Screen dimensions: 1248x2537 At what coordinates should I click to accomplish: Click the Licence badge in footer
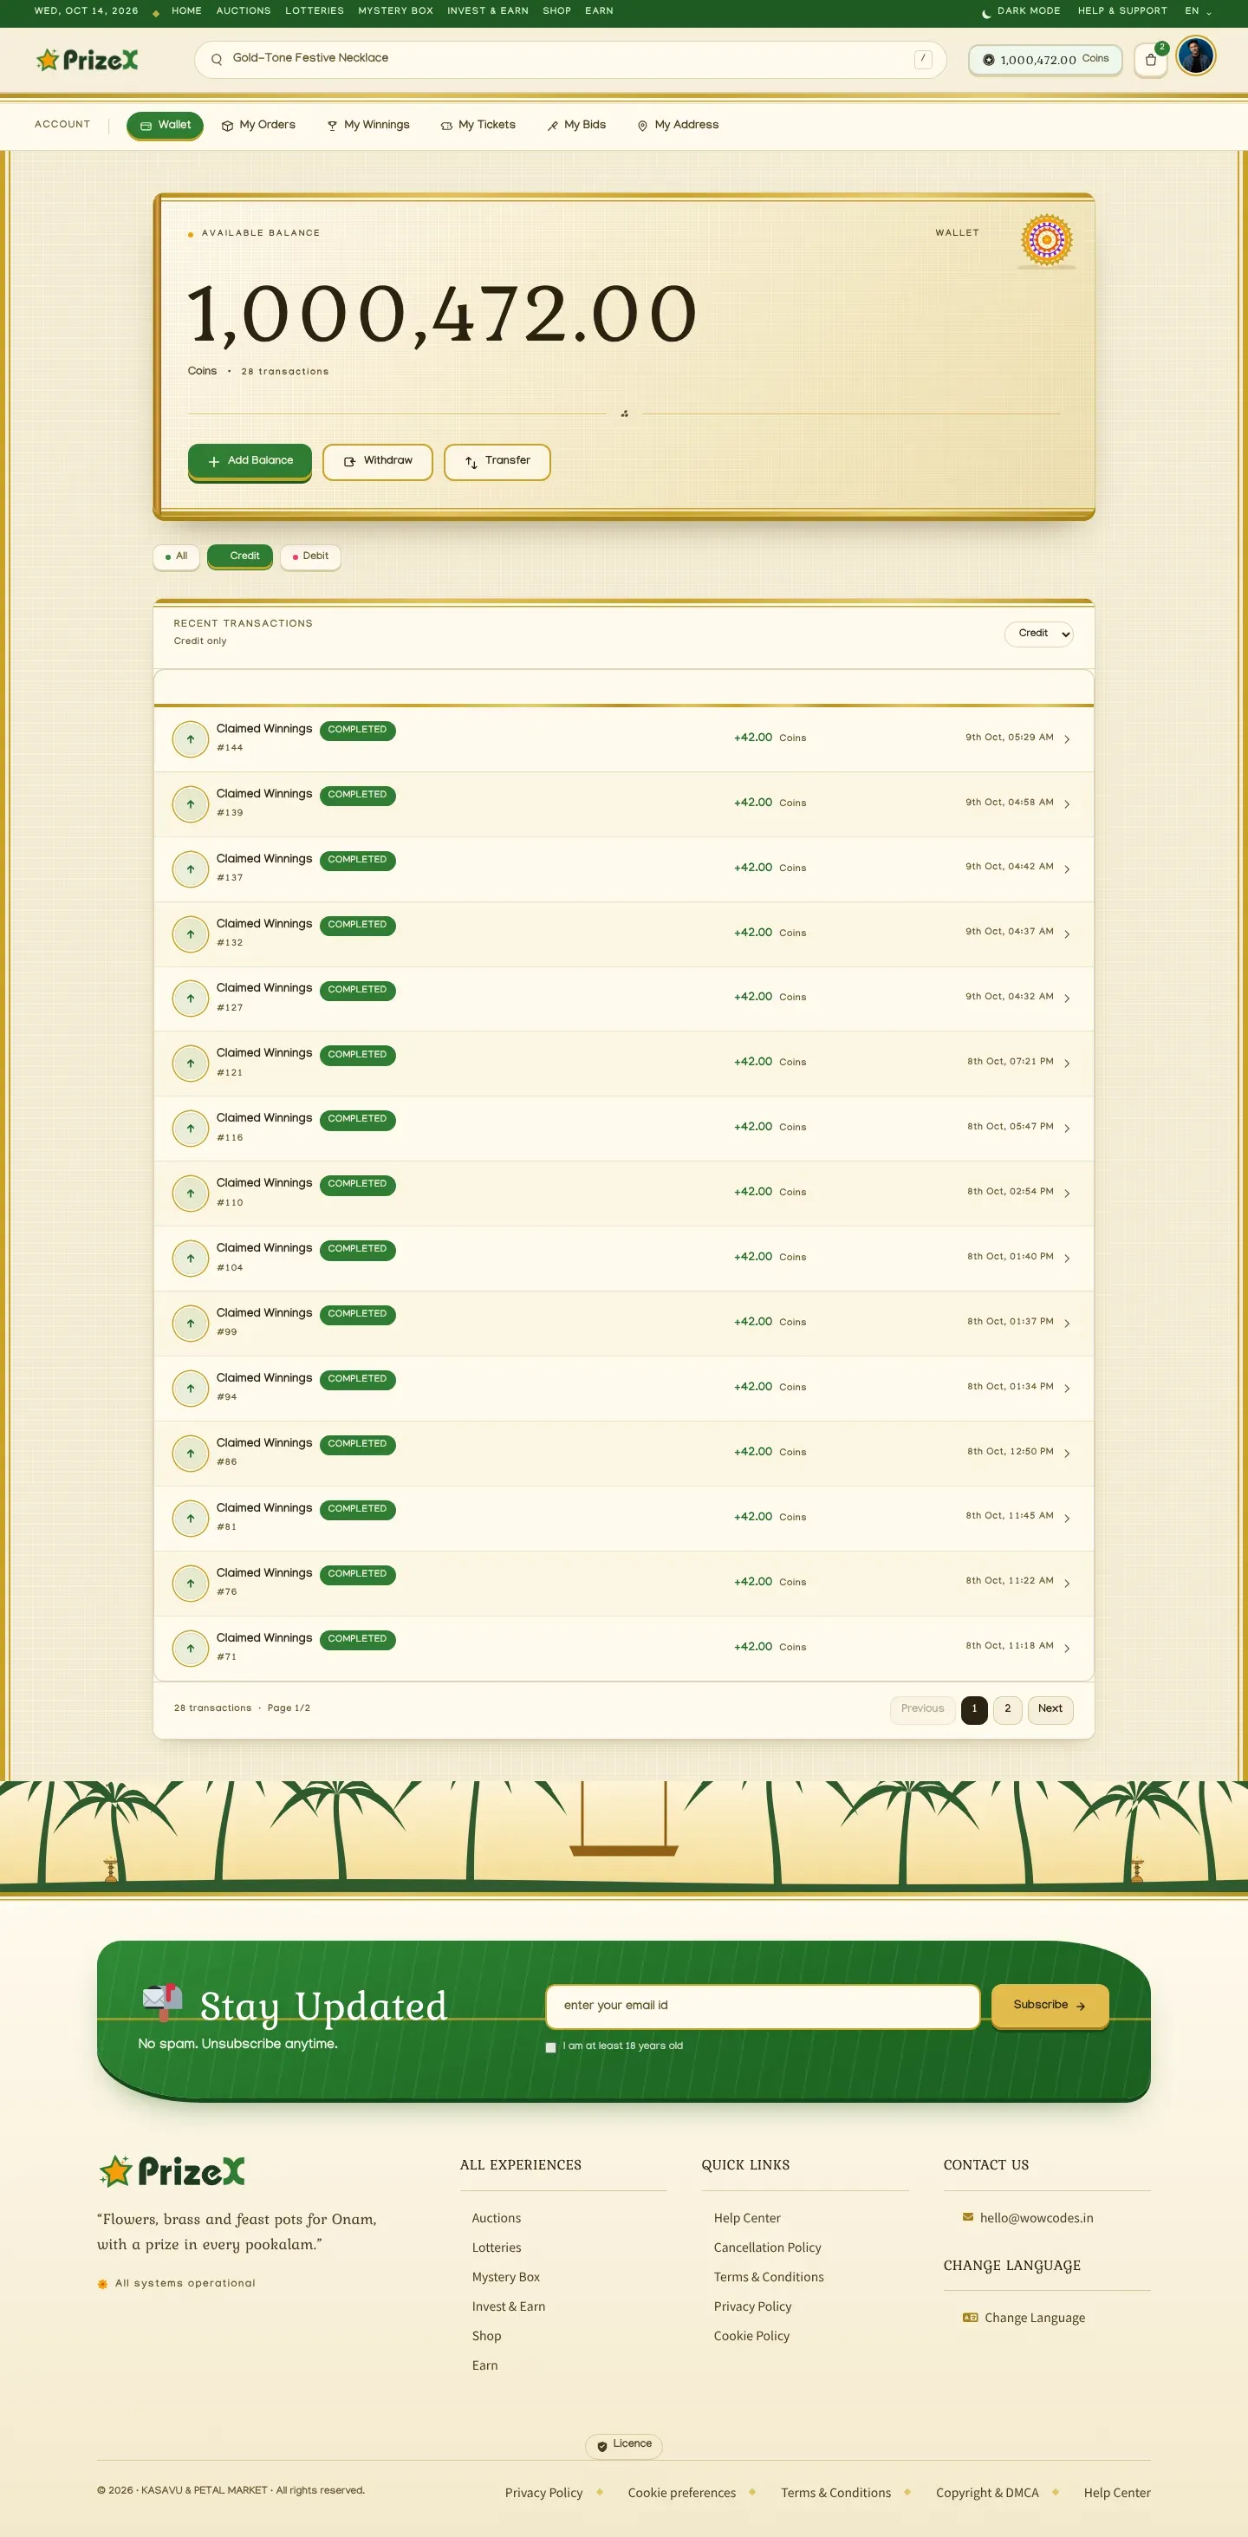pyautogui.click(x=623, y=2444)
